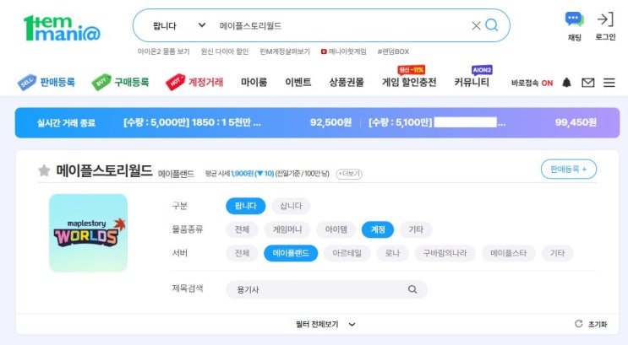Open 이벤트 menu

point(298,83)
